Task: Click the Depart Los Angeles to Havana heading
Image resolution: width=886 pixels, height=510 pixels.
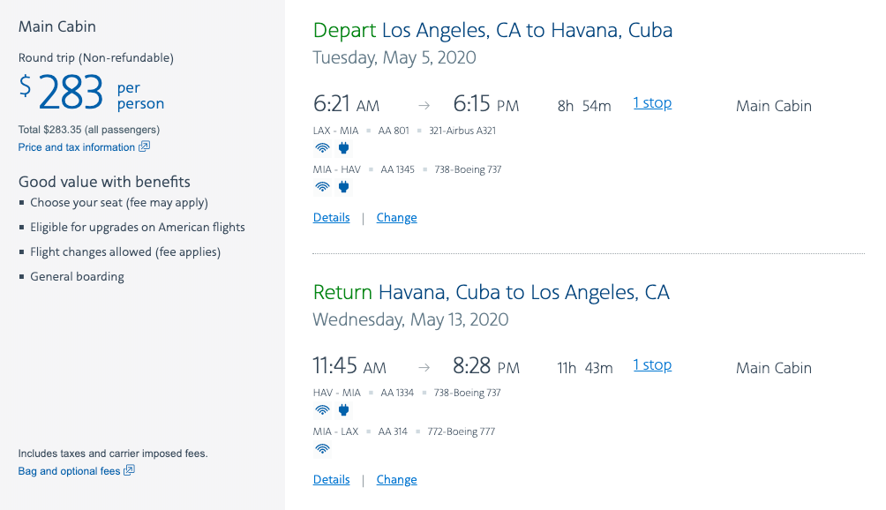Action: click(x=492, y=31)
